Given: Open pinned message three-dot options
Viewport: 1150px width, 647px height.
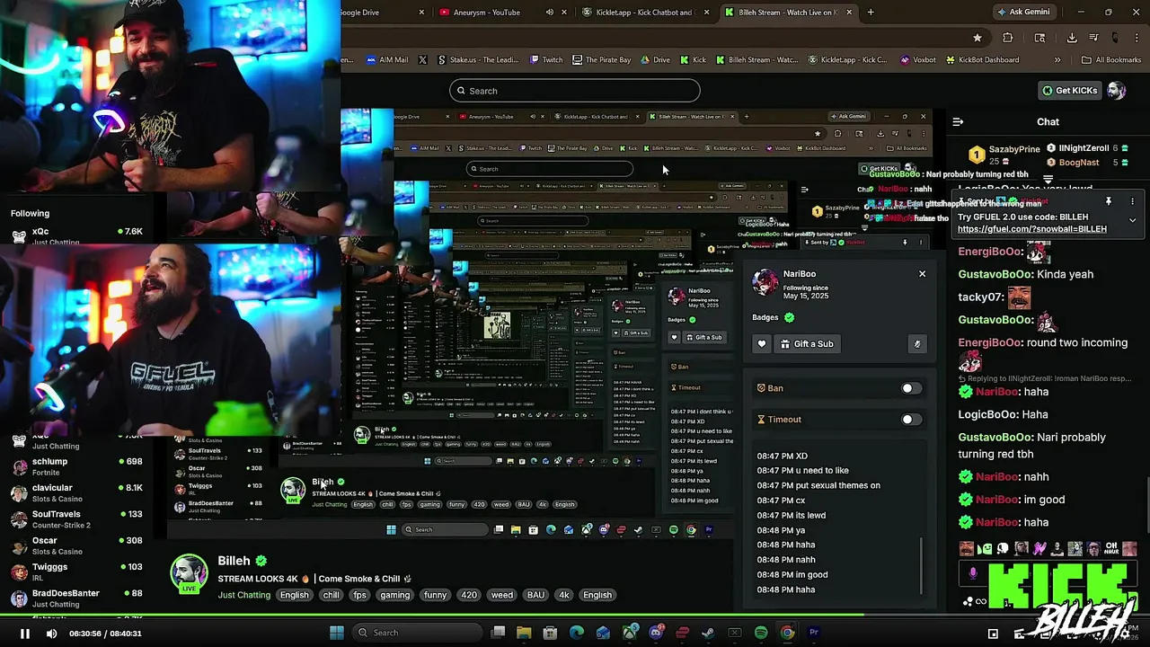Looking at the screenshot, I should [1132, 201].
